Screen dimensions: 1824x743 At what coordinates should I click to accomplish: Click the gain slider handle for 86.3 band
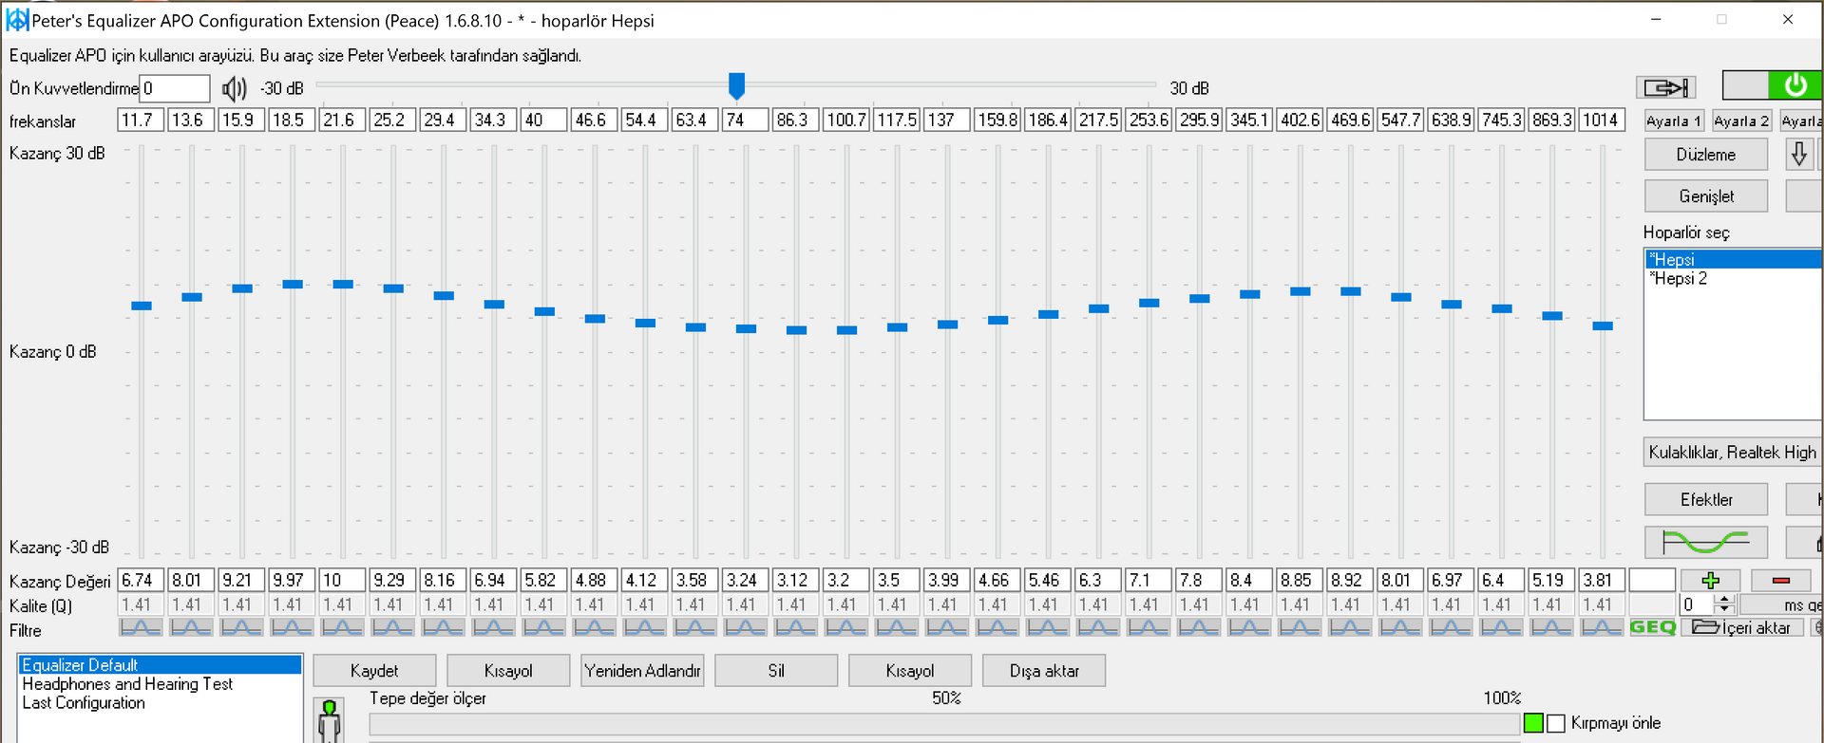(x=796, y=330)
